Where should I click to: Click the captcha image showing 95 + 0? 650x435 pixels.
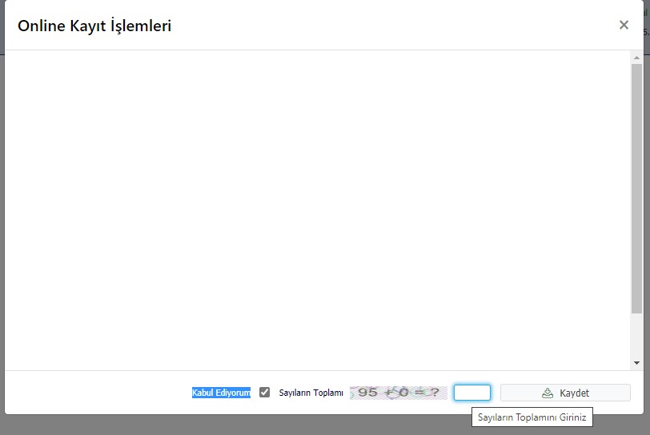[x=398, y=393]
